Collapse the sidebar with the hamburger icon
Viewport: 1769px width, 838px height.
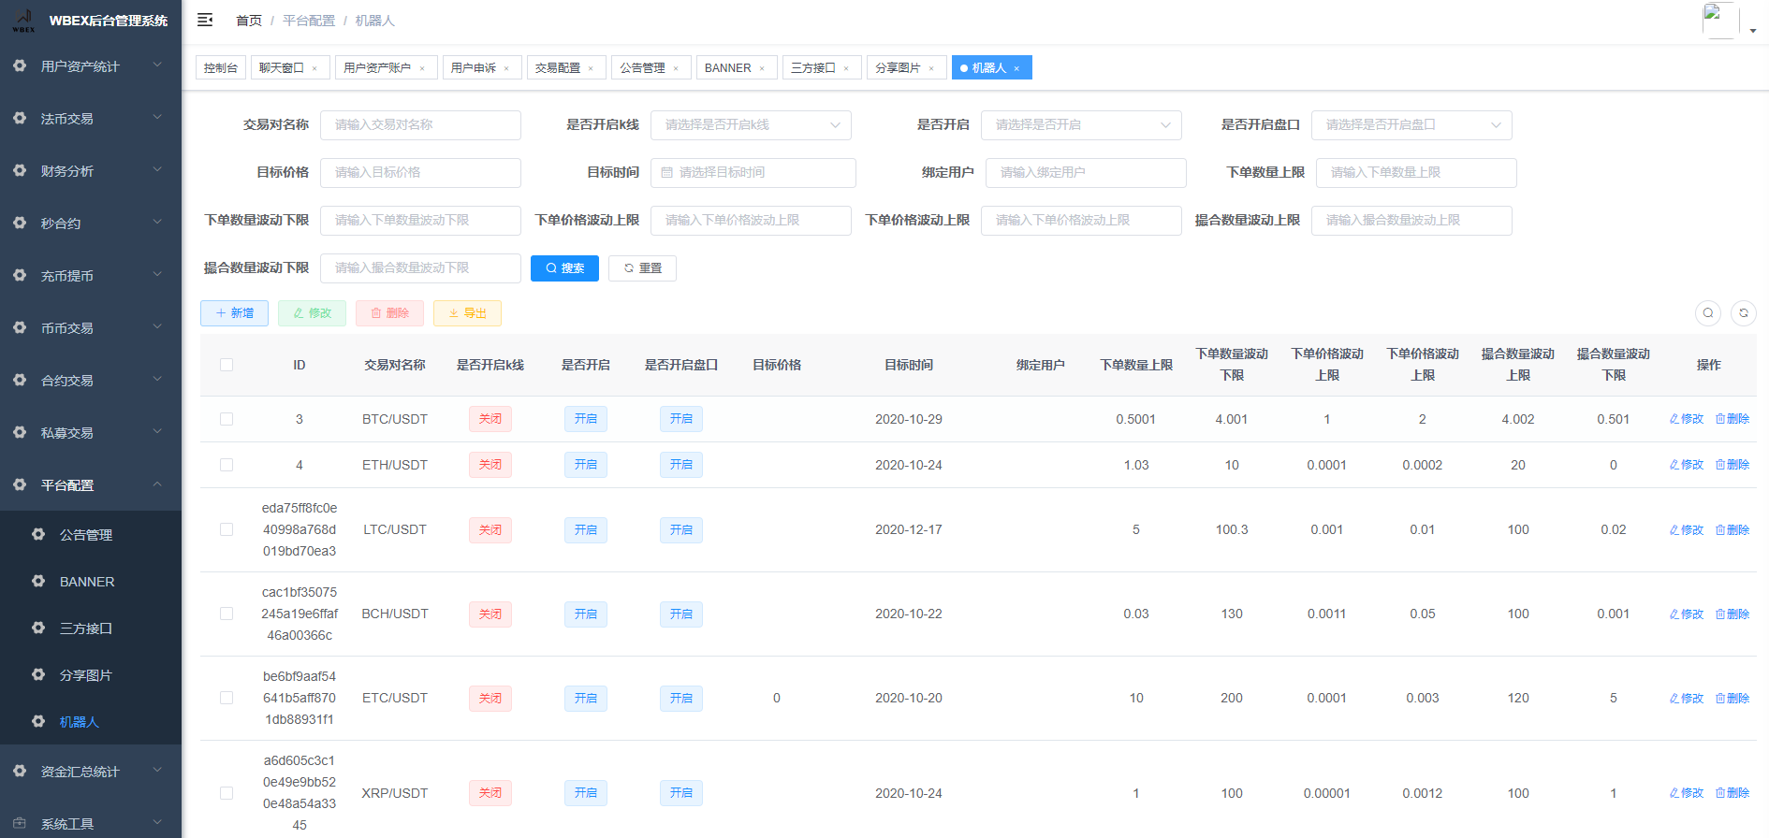pos(205,20)
